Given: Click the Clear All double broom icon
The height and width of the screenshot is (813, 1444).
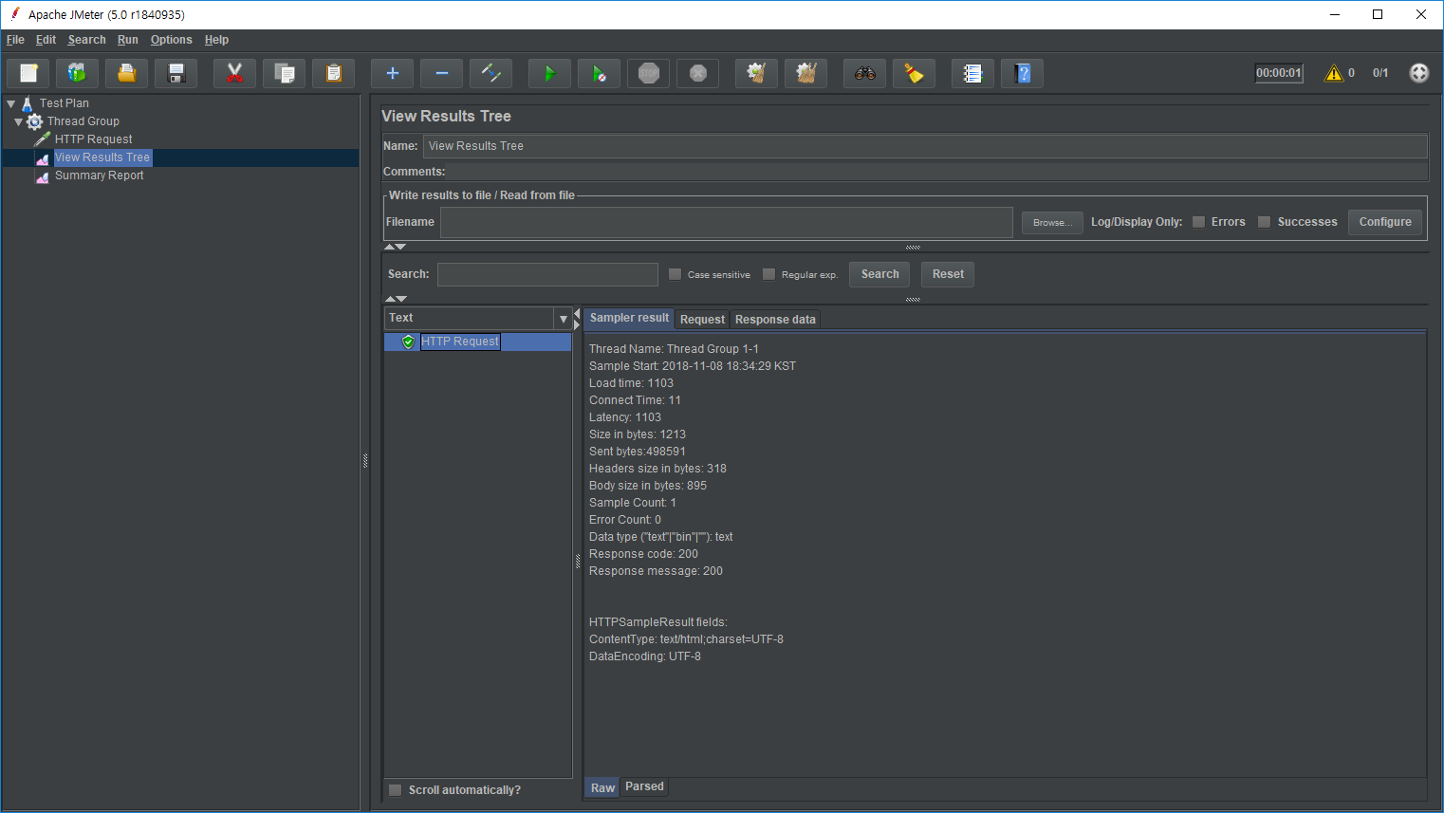Looking at the screenshot, I should pos(806,73).
